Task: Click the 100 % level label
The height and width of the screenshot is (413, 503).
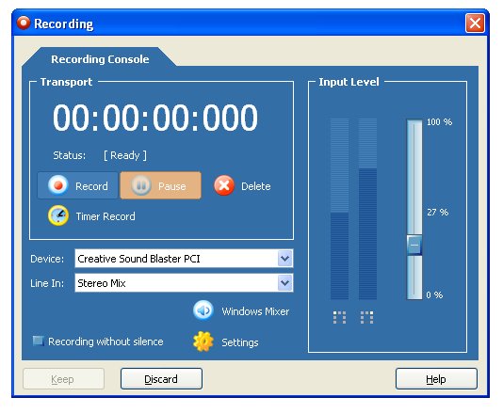Action: [439, 121]
